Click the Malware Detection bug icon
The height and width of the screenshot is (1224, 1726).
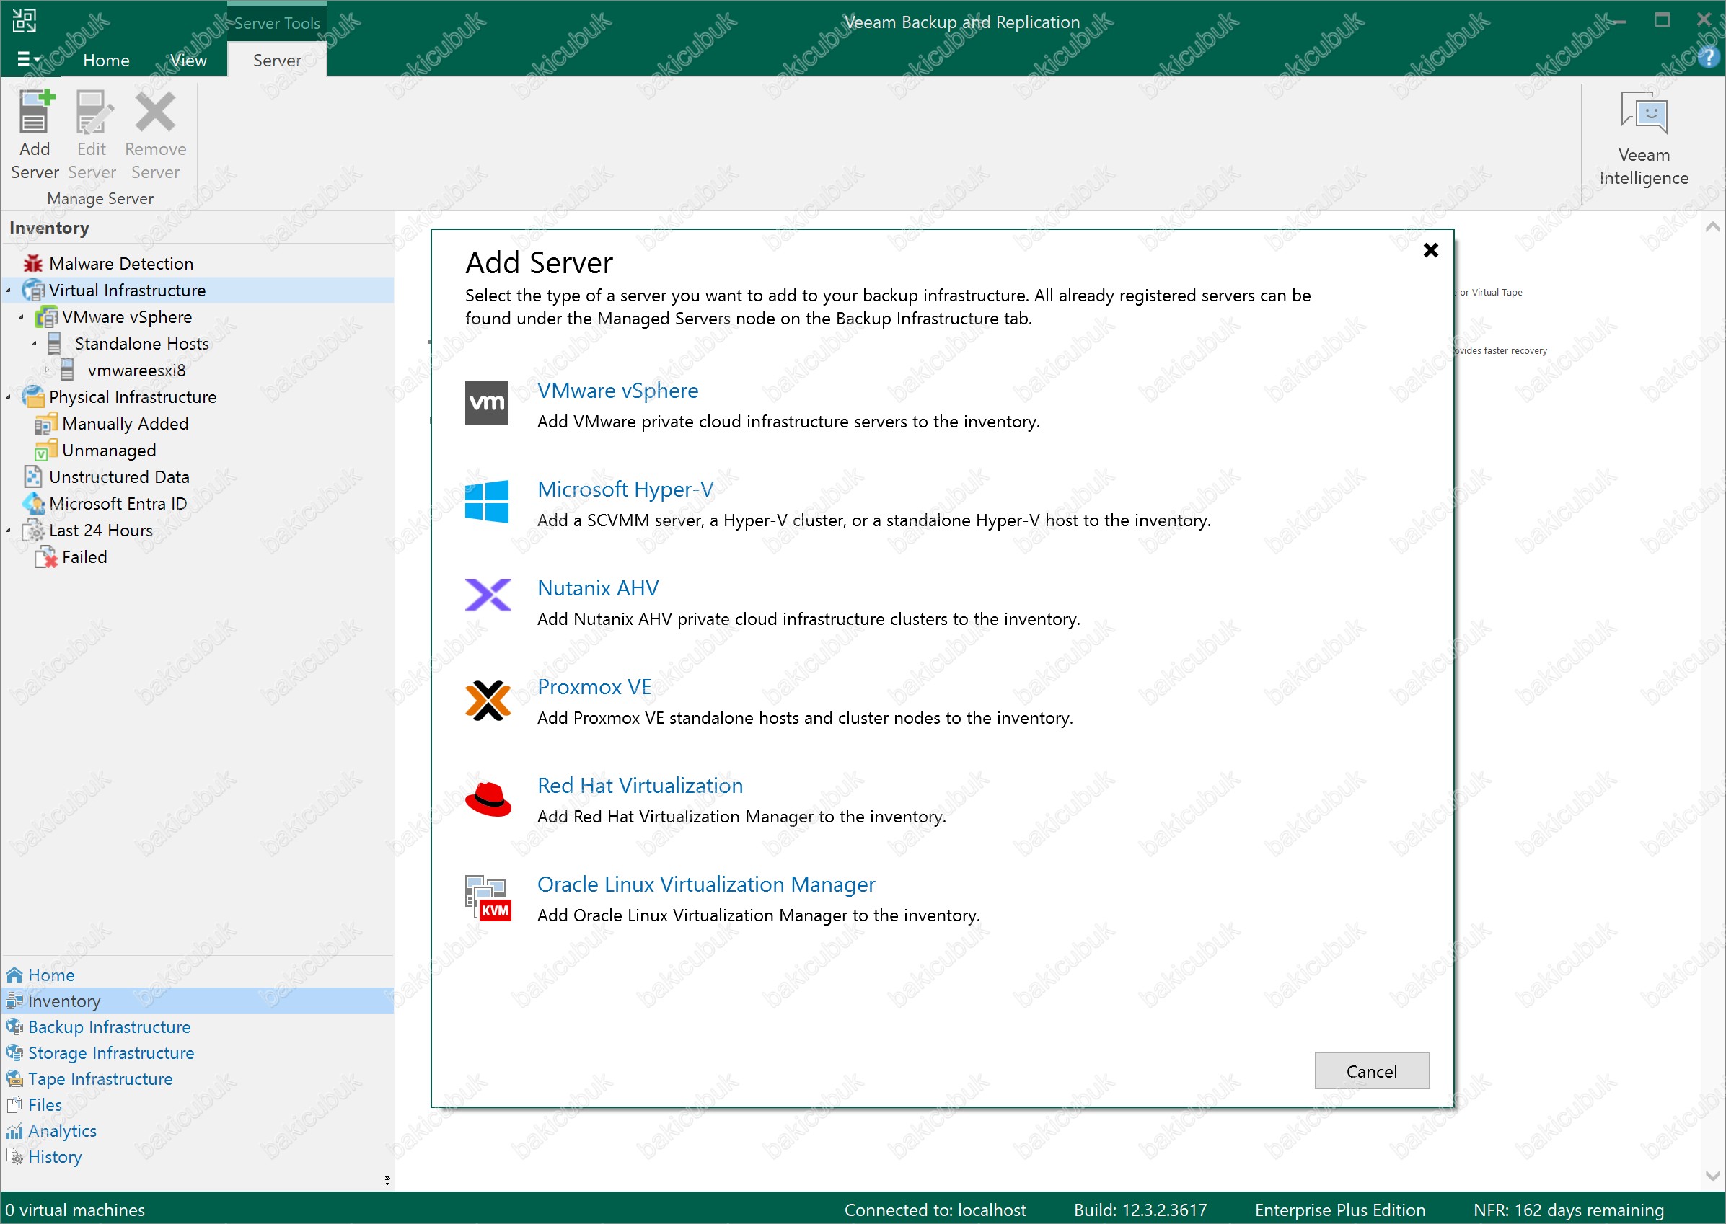click(x=33, y=264)
